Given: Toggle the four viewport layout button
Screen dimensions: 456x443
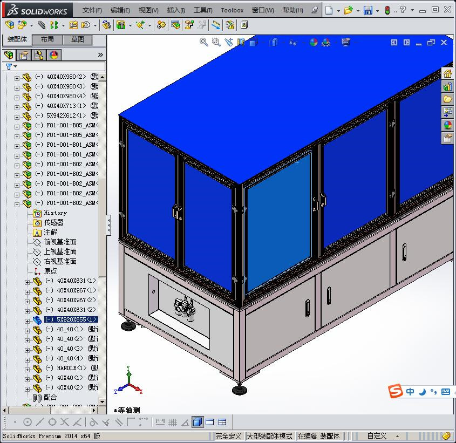Looking at the screenshot, I should [x=222, y=422].
